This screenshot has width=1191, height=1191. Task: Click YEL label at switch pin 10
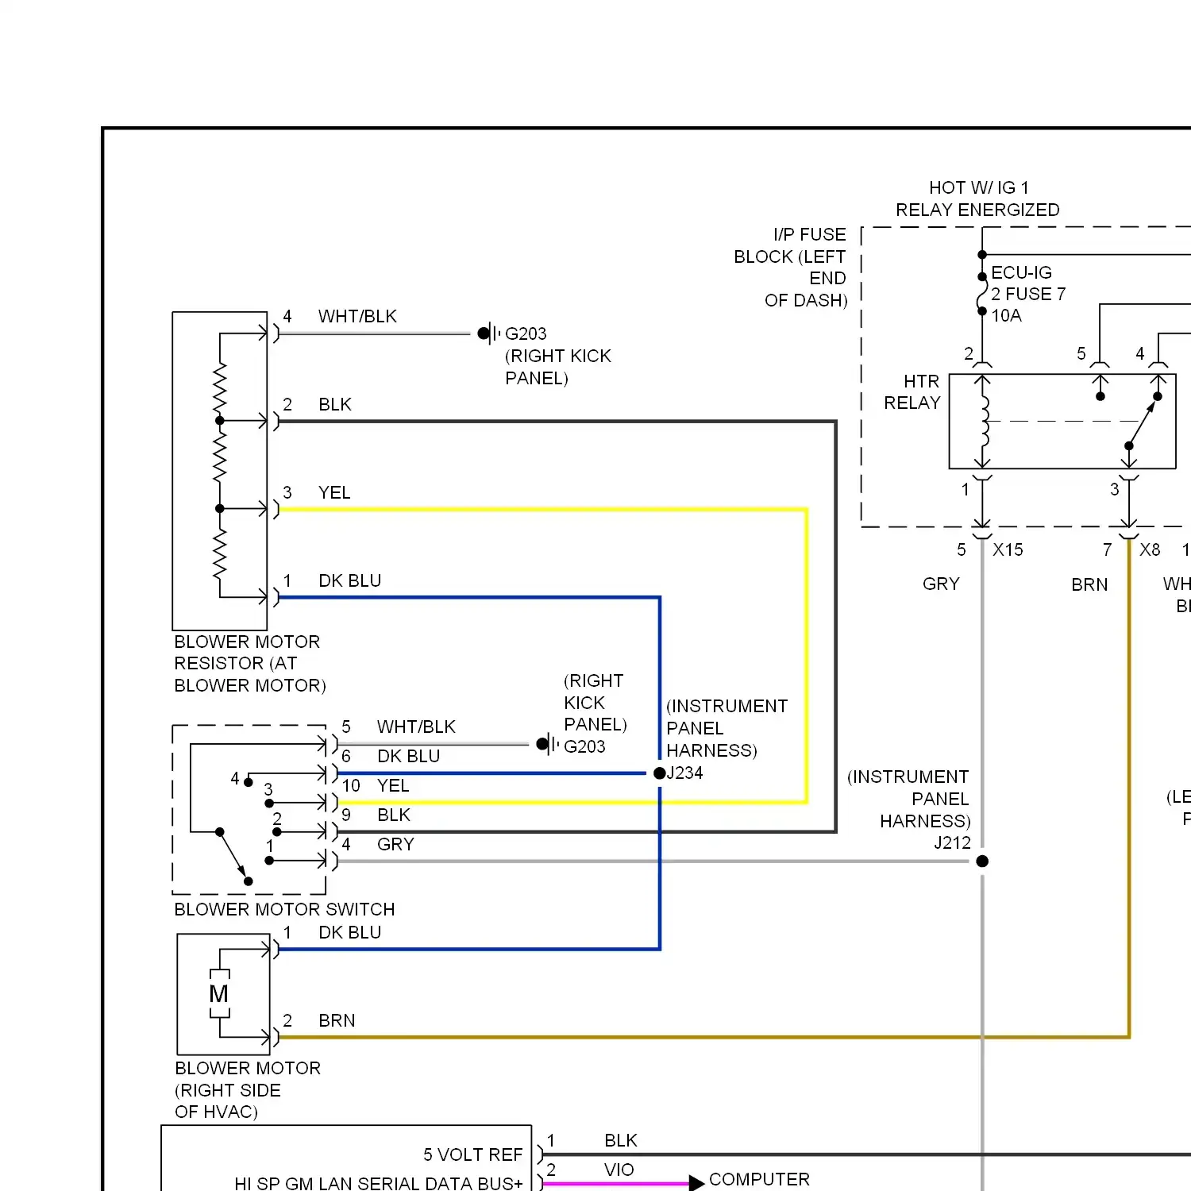393,785
